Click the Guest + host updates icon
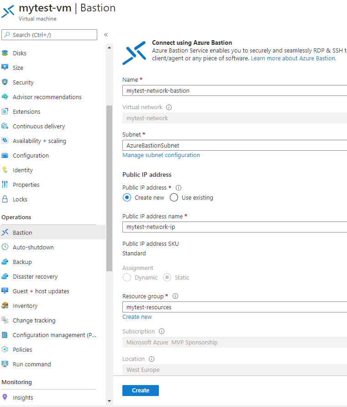 click(5, 291)
